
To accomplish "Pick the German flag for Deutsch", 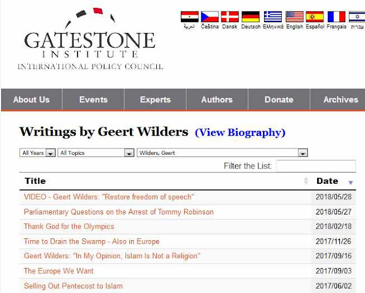I will click(250, 16).
